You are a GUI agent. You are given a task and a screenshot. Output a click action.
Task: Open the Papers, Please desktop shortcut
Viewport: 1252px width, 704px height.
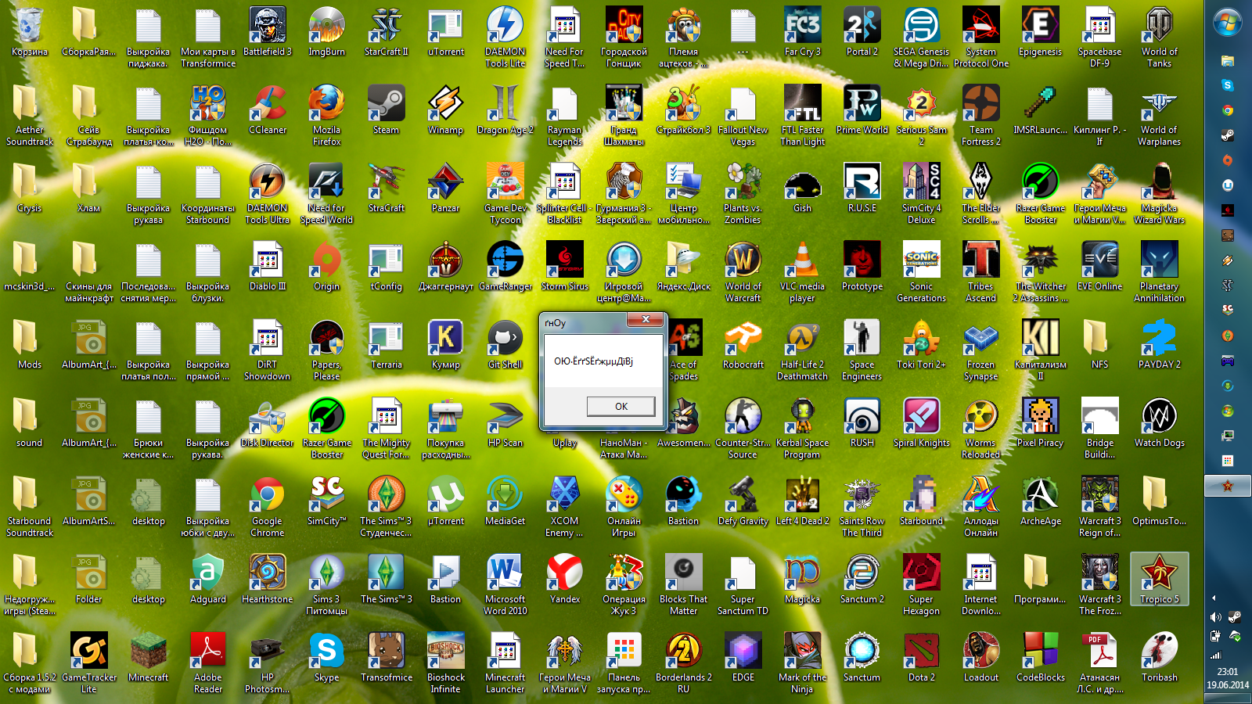pyautogui.click(x=327, y=350)
